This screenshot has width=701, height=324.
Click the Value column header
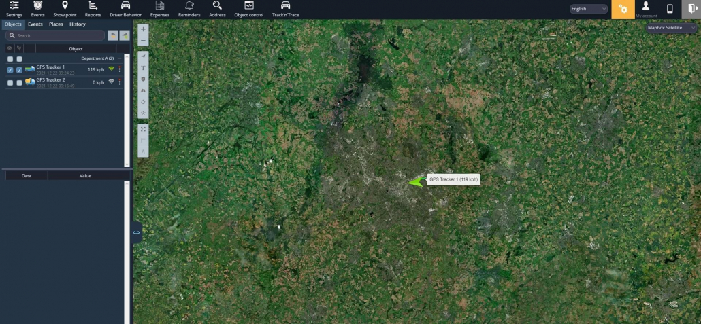[x=85, y=176]
